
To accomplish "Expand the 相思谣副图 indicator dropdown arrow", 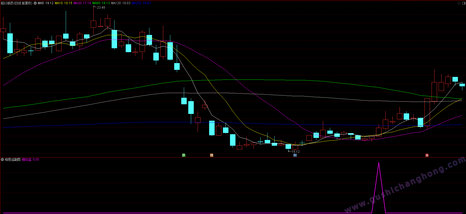I will coord(2,160).
